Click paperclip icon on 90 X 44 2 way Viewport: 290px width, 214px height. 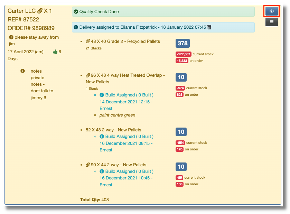click(x=88, y=165)
